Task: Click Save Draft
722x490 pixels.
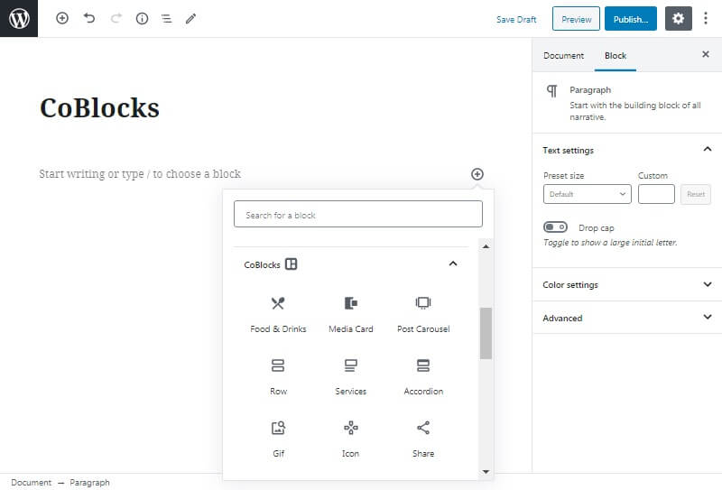Action: [516, 19]
